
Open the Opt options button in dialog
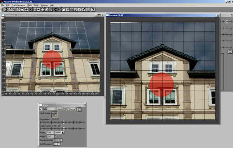79,110
